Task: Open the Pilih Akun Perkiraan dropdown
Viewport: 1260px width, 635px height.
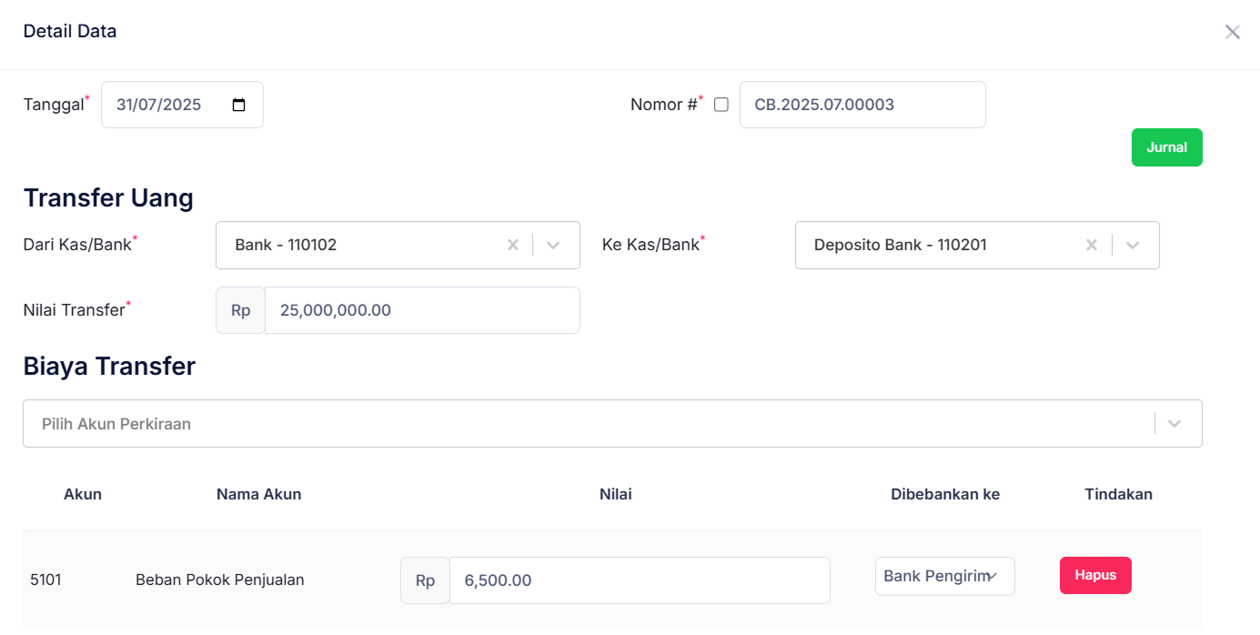Action: click(x=1174, y=423)
